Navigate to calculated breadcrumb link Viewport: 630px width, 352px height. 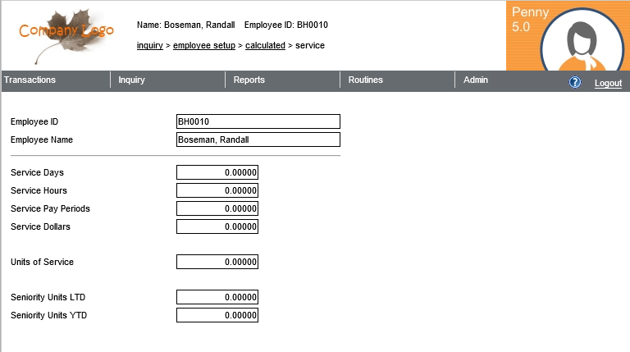click(265, 45)
